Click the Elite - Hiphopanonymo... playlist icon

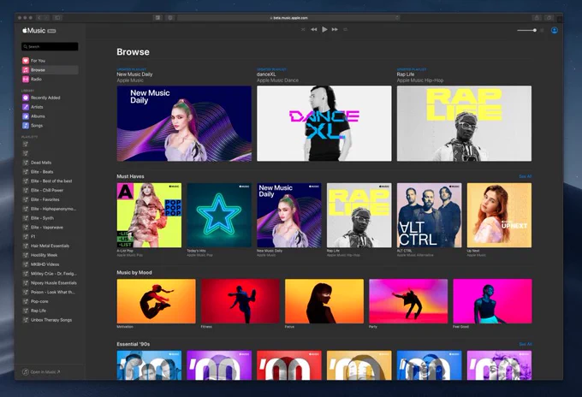click(x=26, y=209)
